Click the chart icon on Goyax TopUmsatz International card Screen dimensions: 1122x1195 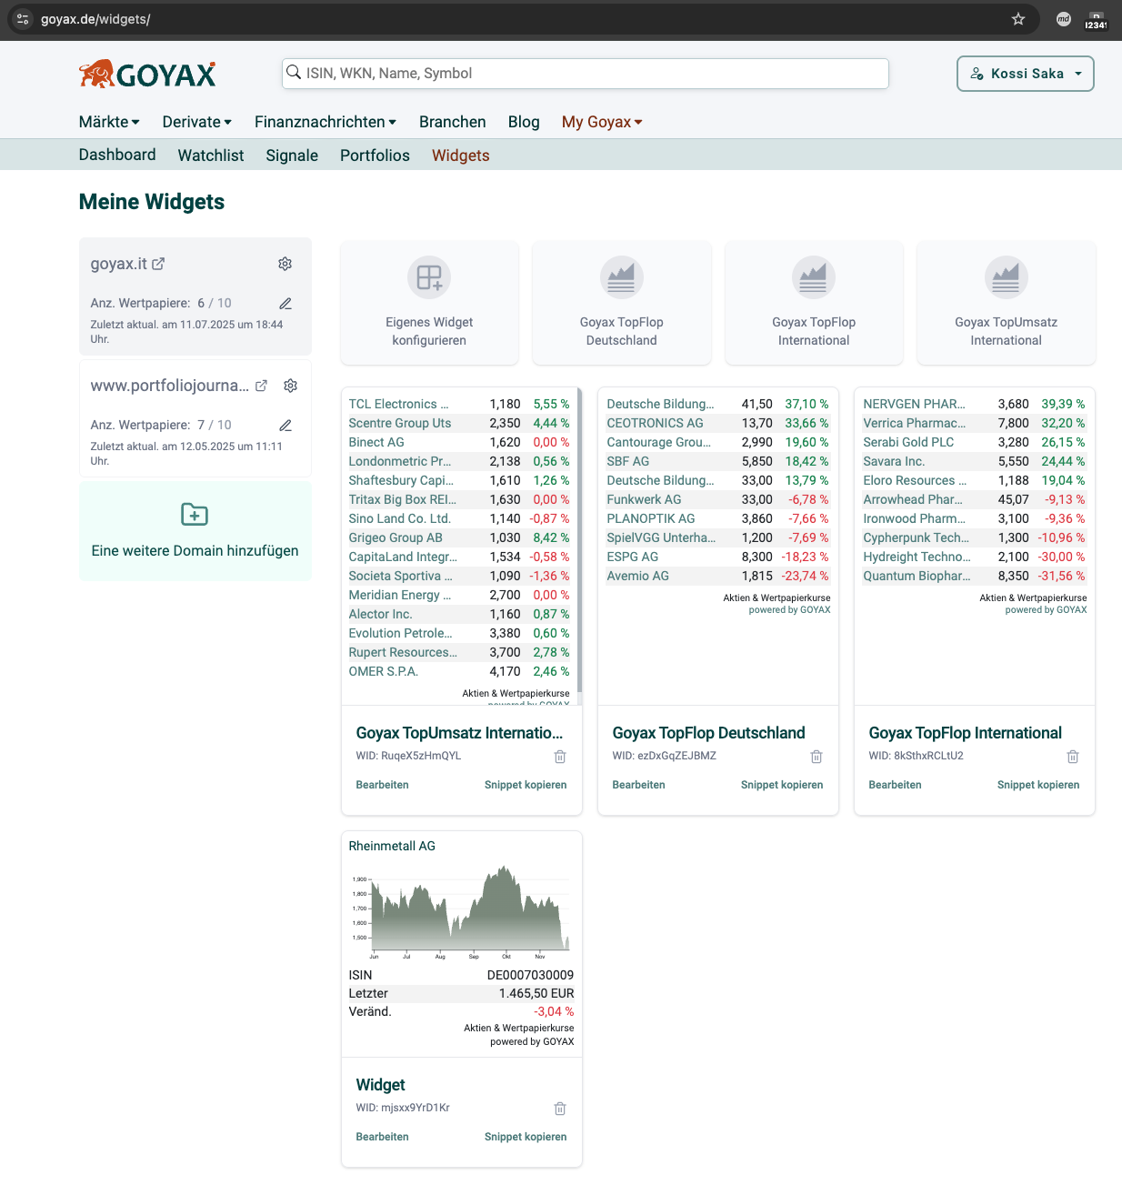click(1006, 277)
